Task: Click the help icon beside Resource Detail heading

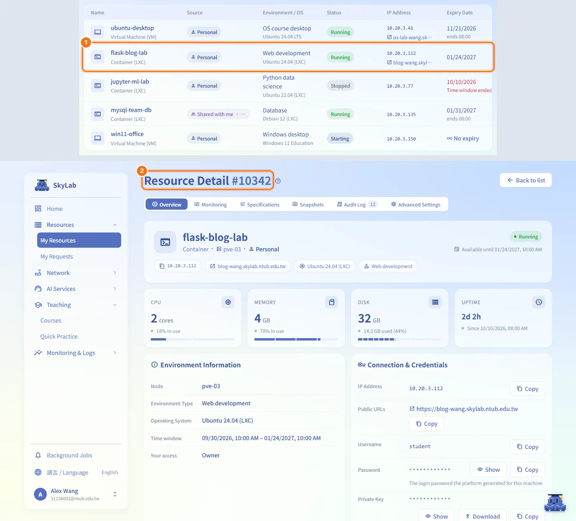Action: (x=278, y=181)
